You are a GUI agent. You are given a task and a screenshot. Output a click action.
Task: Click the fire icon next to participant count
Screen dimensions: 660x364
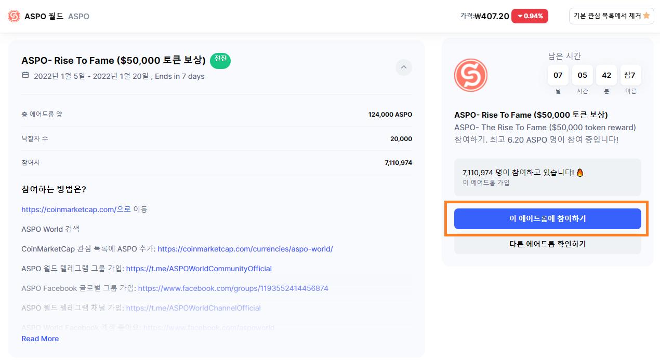580,172
